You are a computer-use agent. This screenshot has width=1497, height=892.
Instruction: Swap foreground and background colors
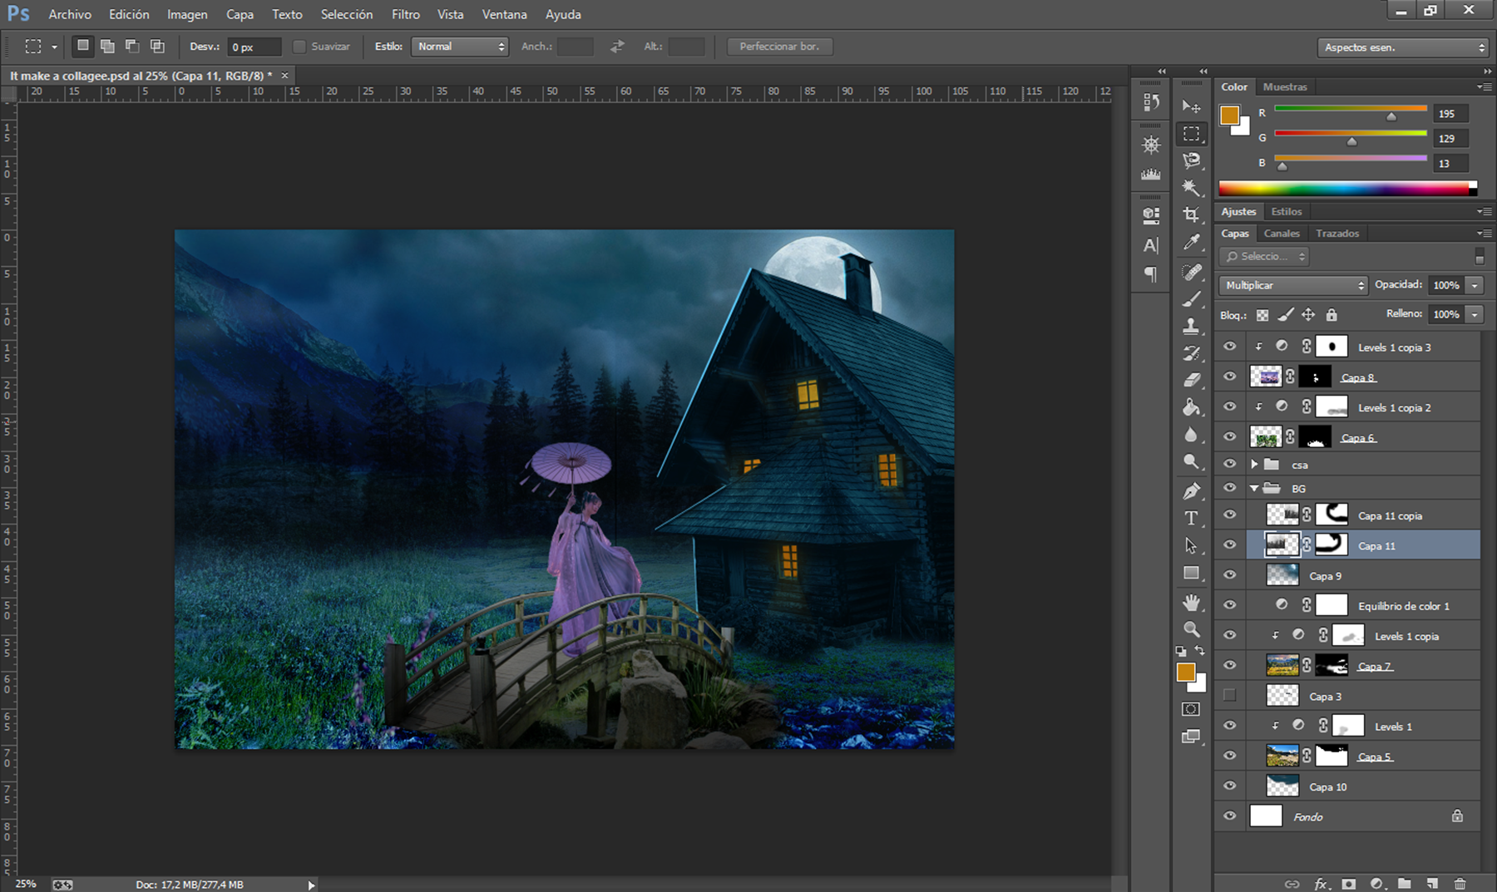click(1199, 651)
